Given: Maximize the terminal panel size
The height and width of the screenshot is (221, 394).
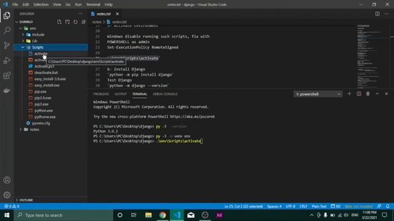Looking at the screenshot, I should point(377,94).
